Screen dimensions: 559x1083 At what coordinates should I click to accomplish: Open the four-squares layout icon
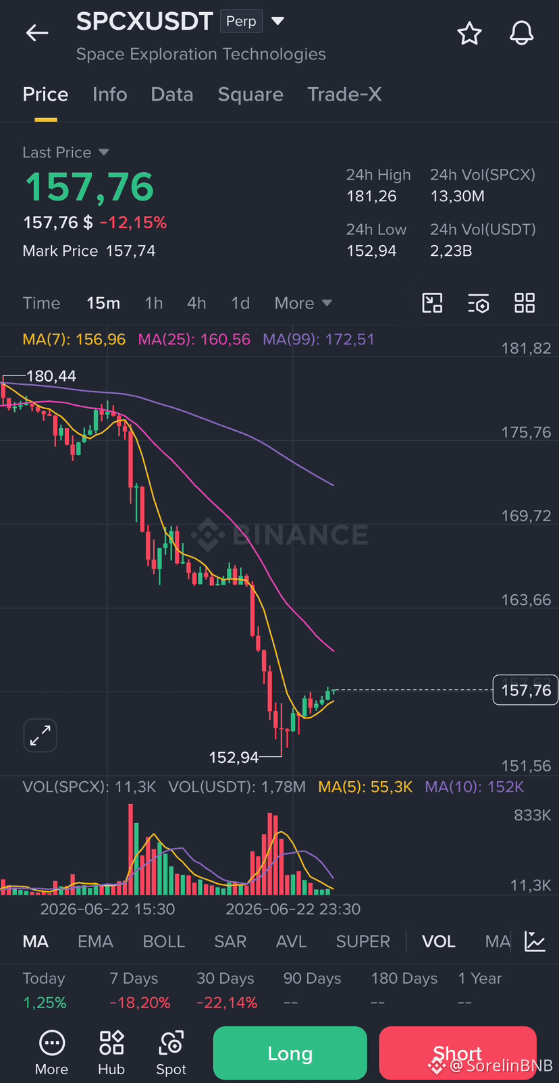click(x=525, y=303)
